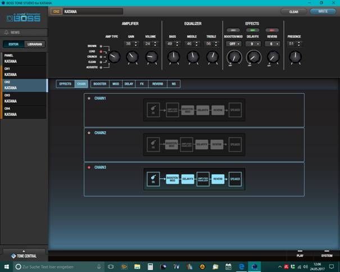Open Task View in taskbar

111,266
